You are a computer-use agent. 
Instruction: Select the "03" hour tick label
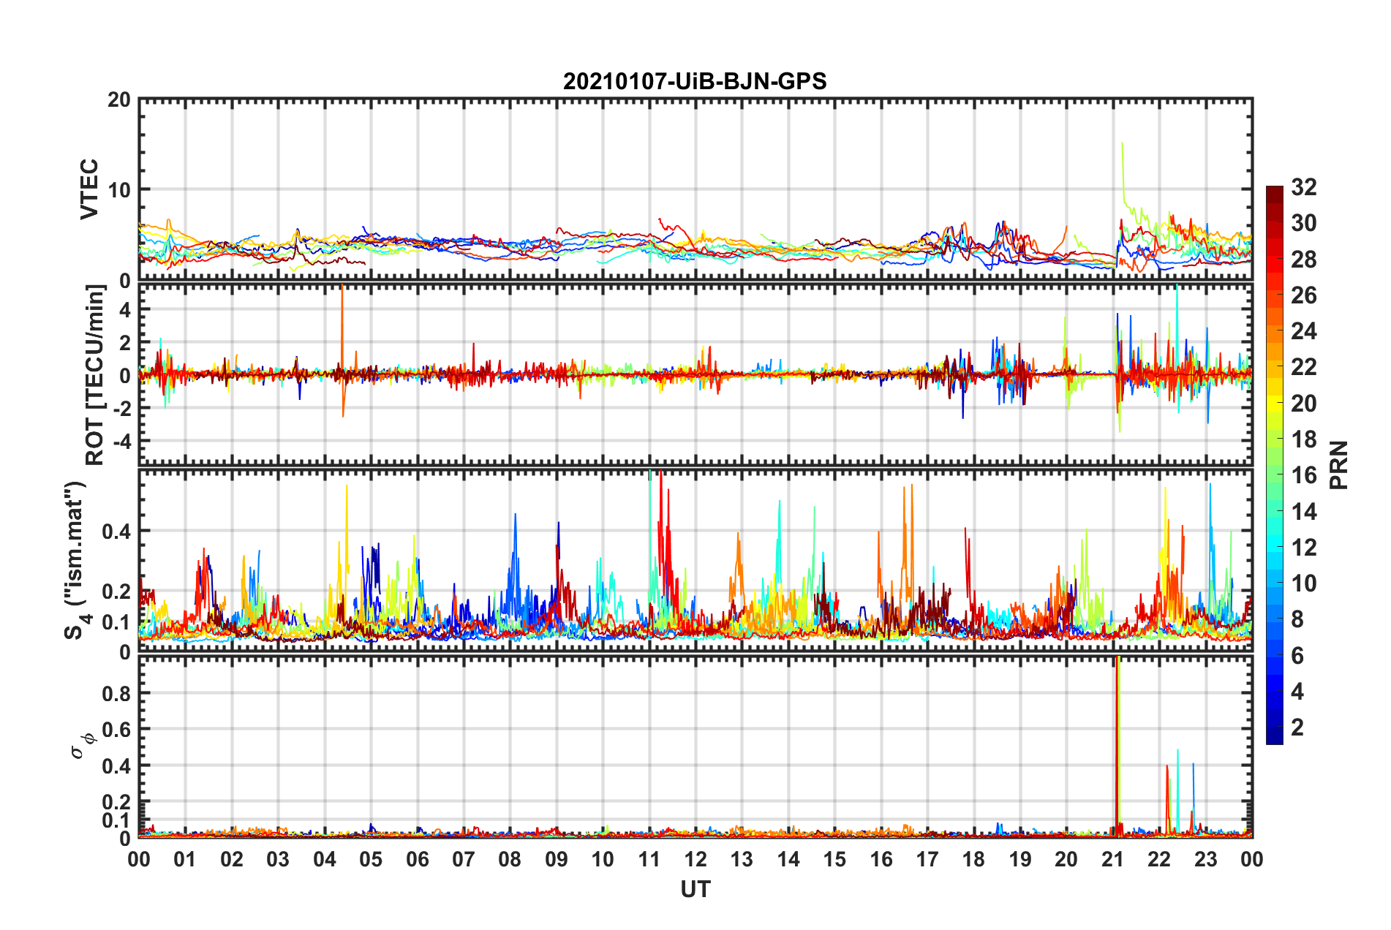point(278,859)
